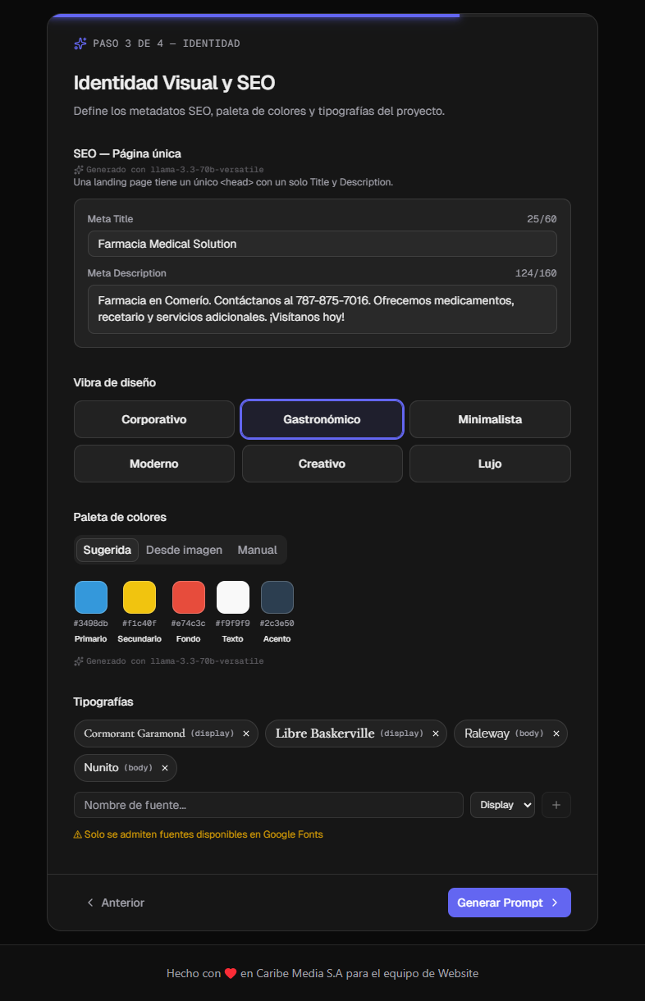Click the Raleway font chip label
The width and height of the screenshot is (645, 1001).
(x=487, y=734)
